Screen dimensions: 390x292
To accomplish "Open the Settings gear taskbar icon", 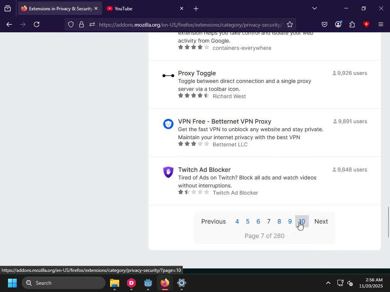I will [182, 283].
